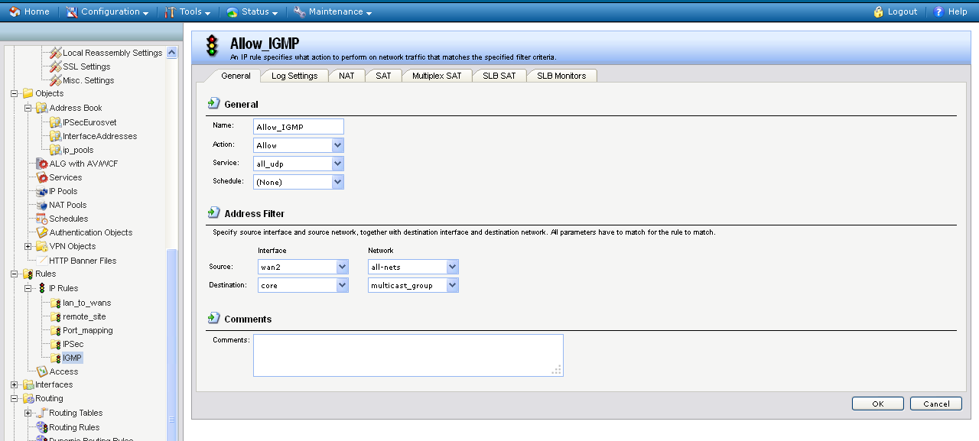Collapse the Address Book tree node

click(28, 108)
